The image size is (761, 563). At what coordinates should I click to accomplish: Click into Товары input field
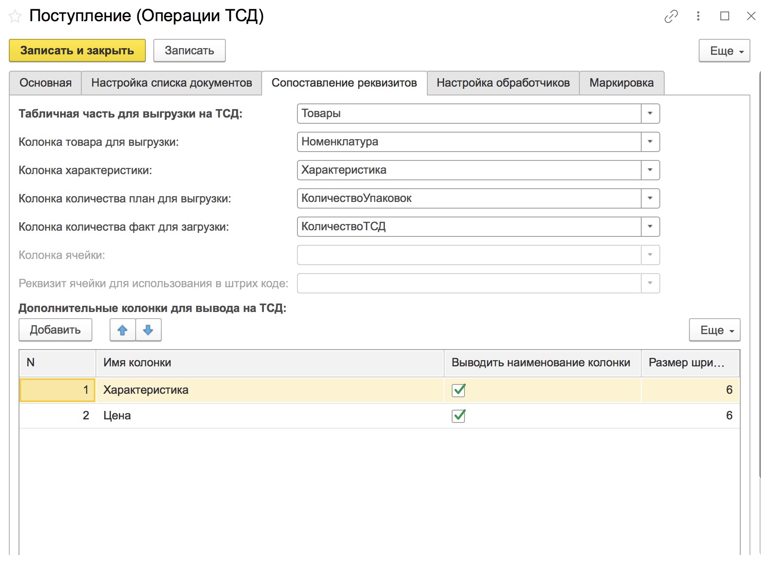tap(469, 114)
